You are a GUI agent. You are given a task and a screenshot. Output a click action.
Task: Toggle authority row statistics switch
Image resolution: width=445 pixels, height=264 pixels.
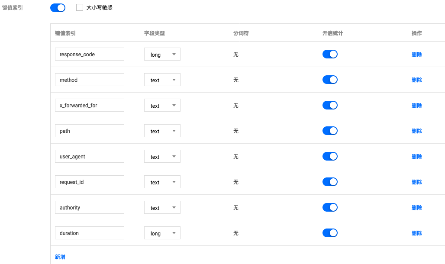(x=330, y=207)
